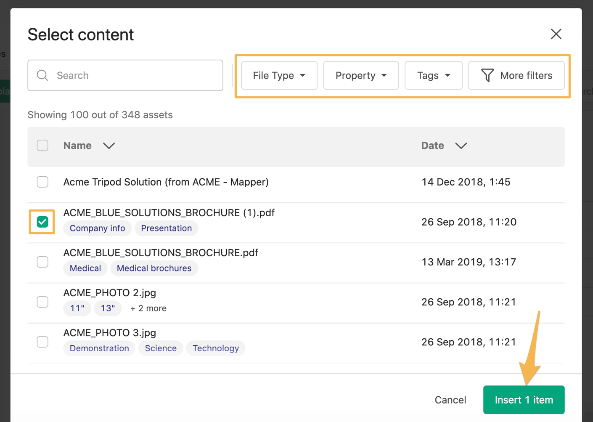Screen dimensions: 593x422
Task: Click the 11" tag
Action: pos(77,308)
